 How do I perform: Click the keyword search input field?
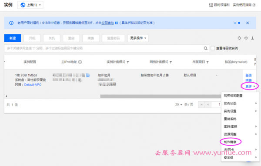[107, 48]
